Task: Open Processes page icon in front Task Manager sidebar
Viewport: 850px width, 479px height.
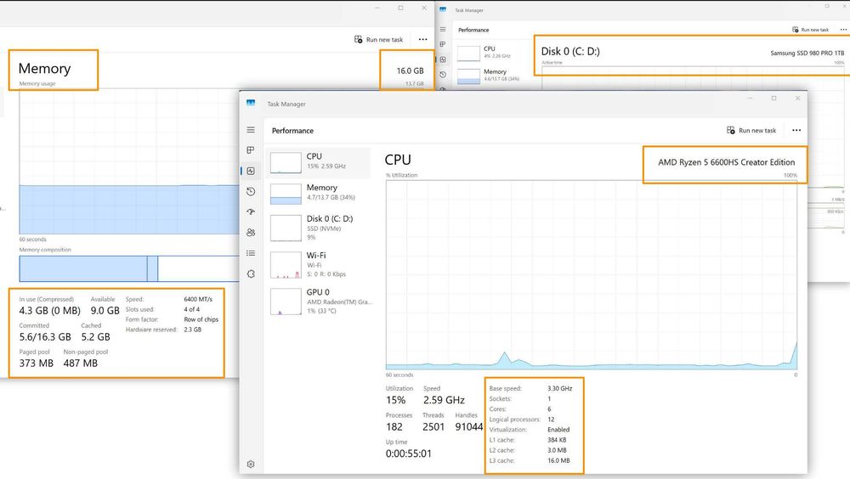Action: 251,150
